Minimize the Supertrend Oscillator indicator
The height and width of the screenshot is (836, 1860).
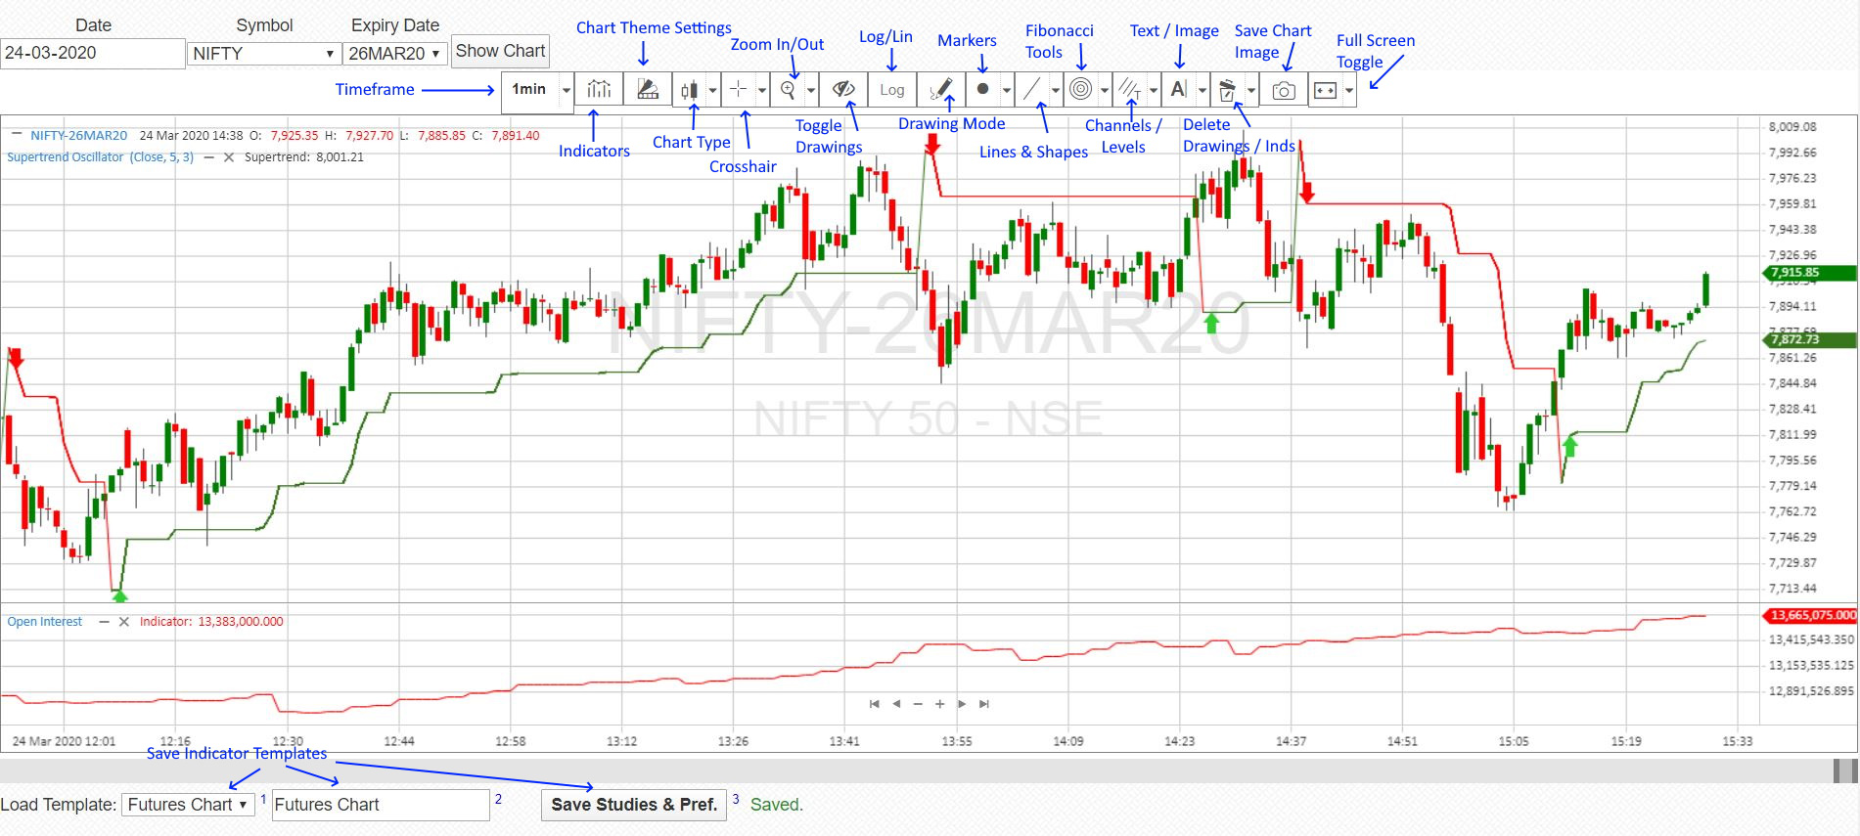pos(208,157)
